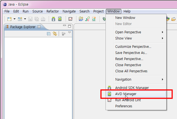This screenshot has width=177, height=119.
Task: Minimize the Package Explorer panel
Action: point(65,25)
